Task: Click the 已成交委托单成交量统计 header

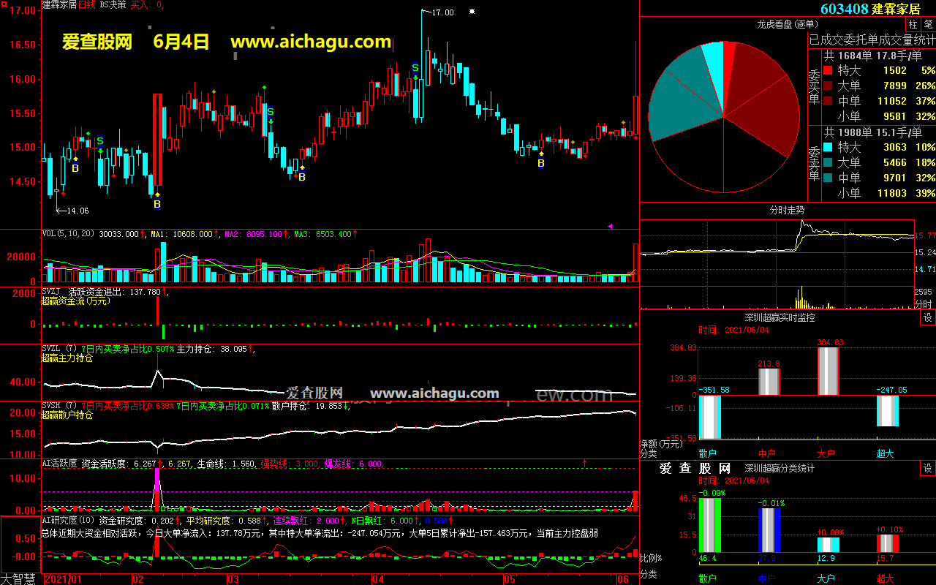Action: 872,39
